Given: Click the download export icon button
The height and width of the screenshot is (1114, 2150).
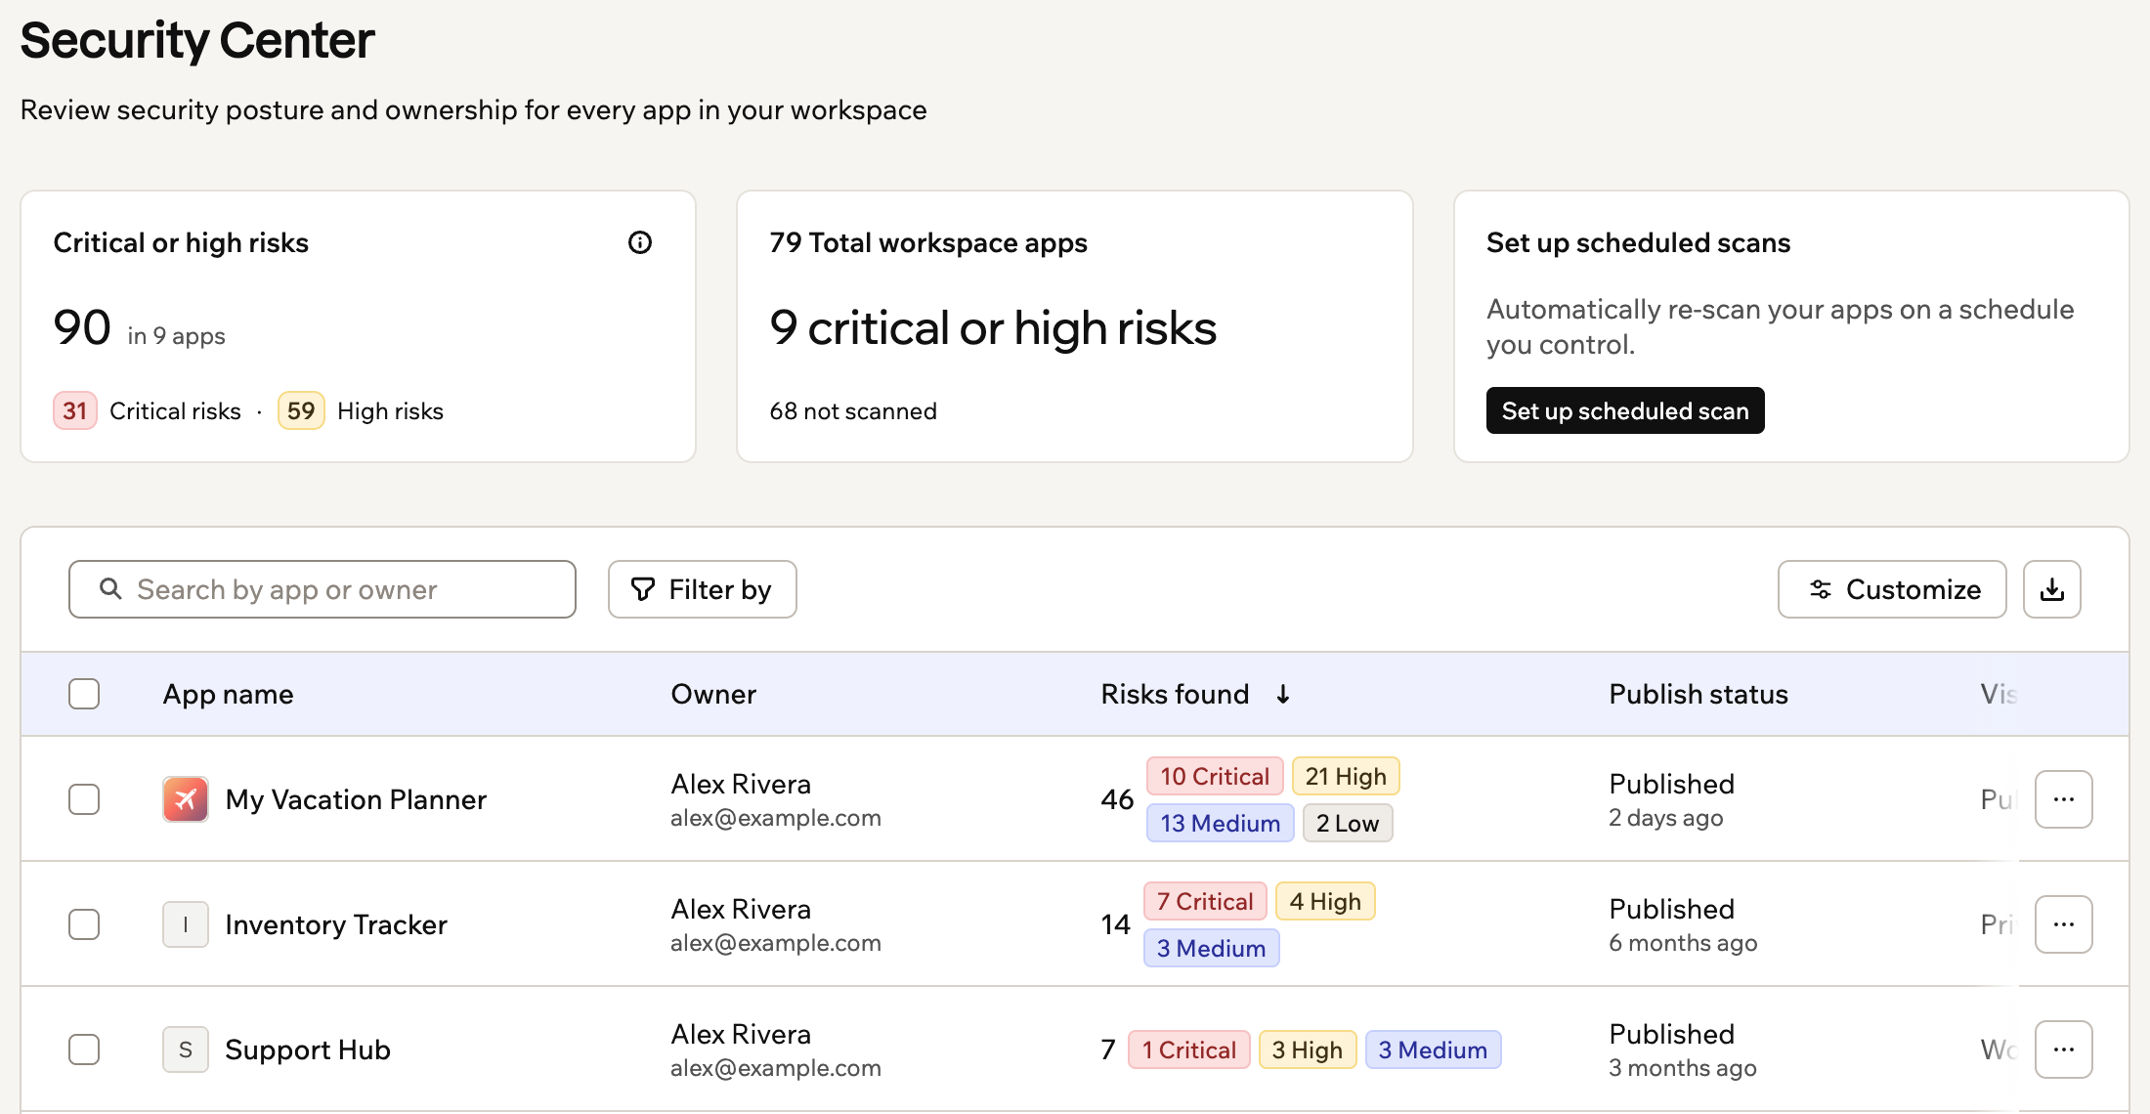Looking at the screenshot, I should (2051, 589).
